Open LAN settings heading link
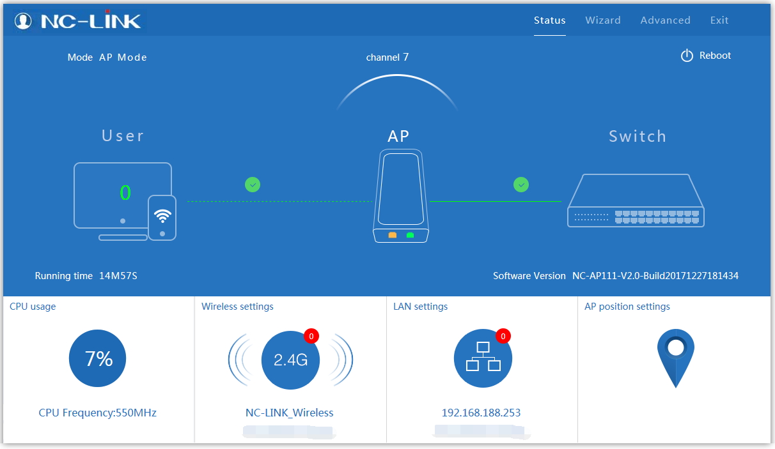The image size is (775, 449). (x=420, y=307)
